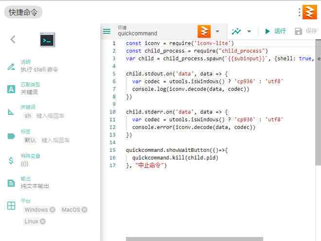Viewport: 321px width, 241px height.
Task: Click the Windows platform chip label
Action: tap(36, 210)
